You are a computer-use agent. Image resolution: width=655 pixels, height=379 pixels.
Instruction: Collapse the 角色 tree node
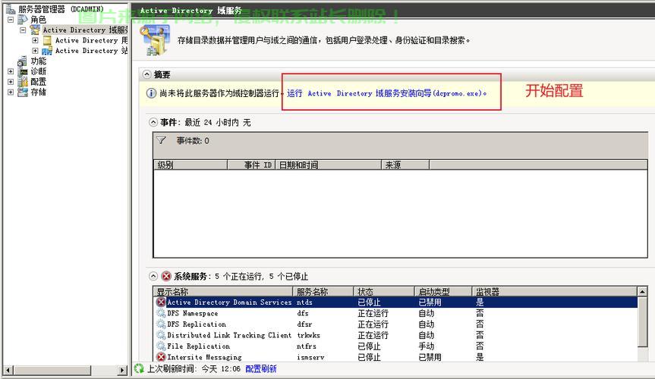click(x=11, y=20)
